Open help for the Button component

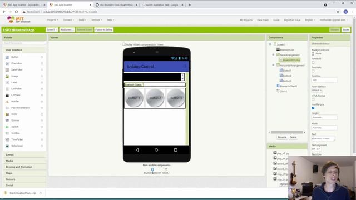point(42,57)
